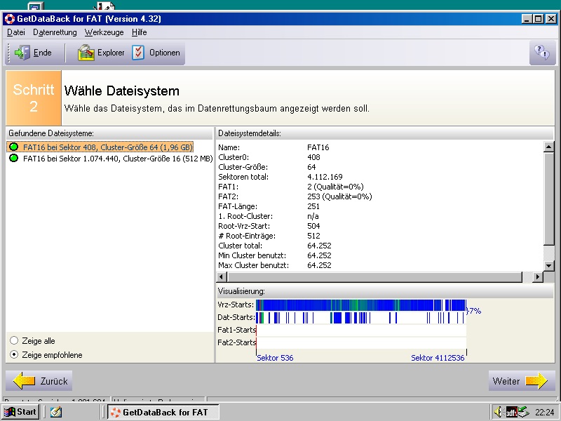
Task: Open the Datei menu
Action: click(x=16, y=32)
